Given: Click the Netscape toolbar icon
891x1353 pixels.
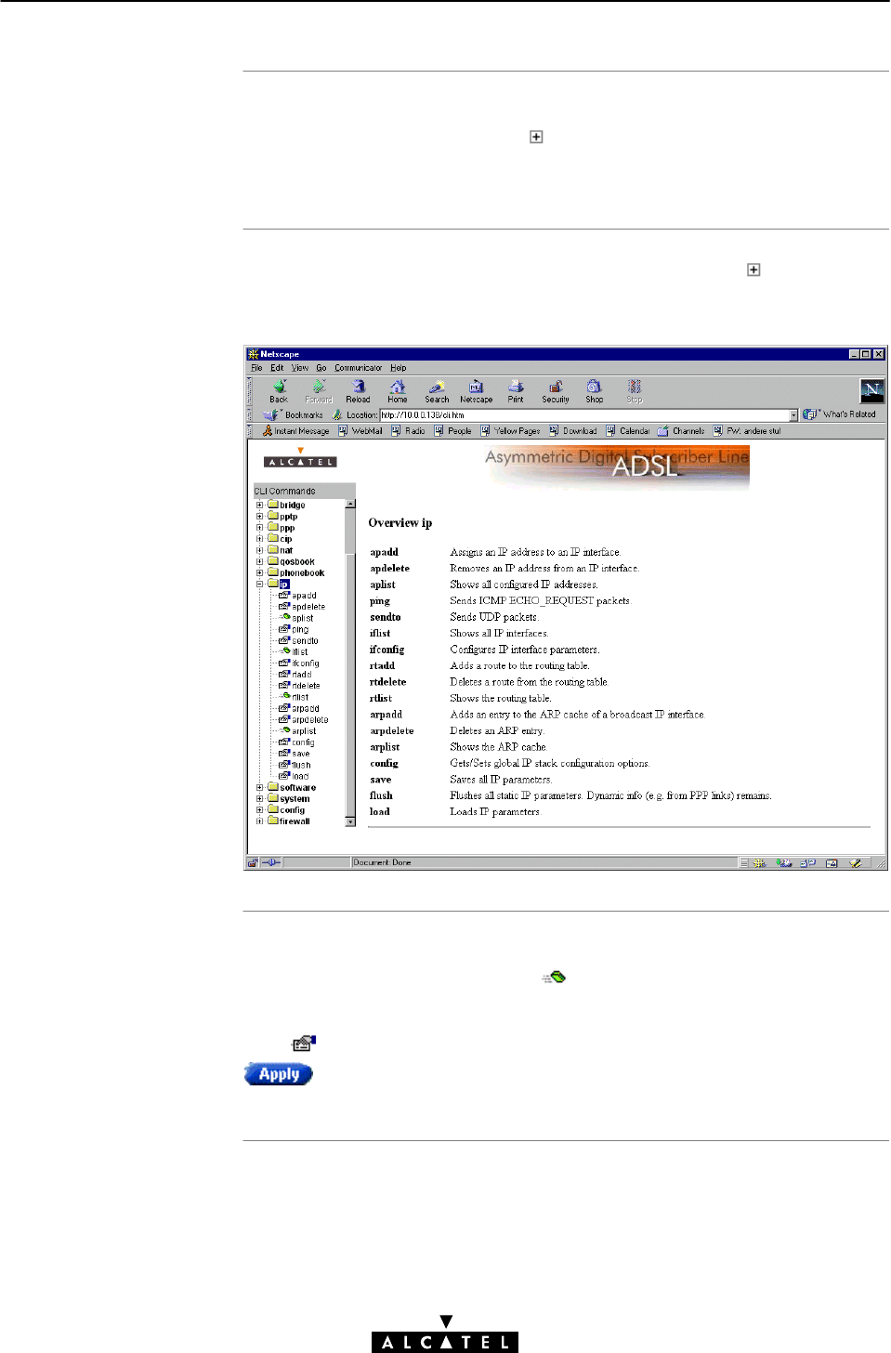Looking at the screenshot, I should pos(476,387).
